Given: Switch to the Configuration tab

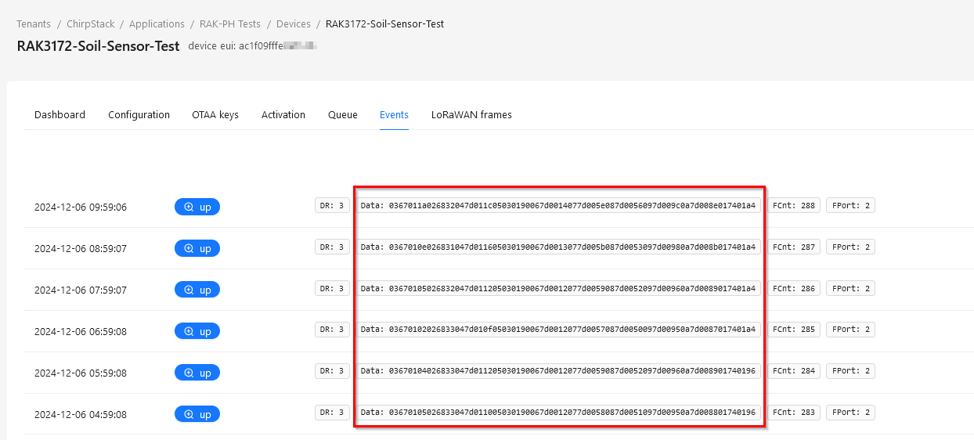Looking at the screenshot, I should pyautogui.click(x=139, y=115).
